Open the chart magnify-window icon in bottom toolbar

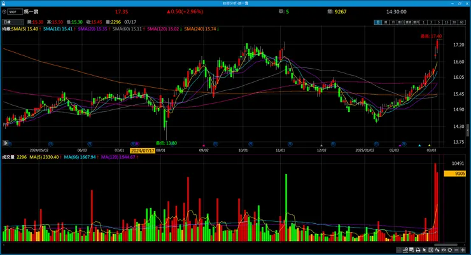[412, 250]
